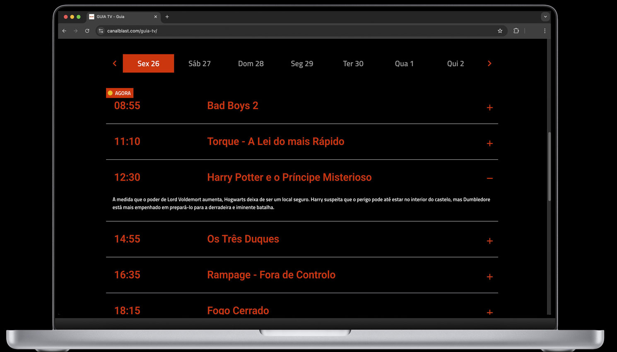Viewport: 617px width, 352px height.
Task: Open Chrome three-dot menu
Action: pyautogui.click(x=545, y=31)
